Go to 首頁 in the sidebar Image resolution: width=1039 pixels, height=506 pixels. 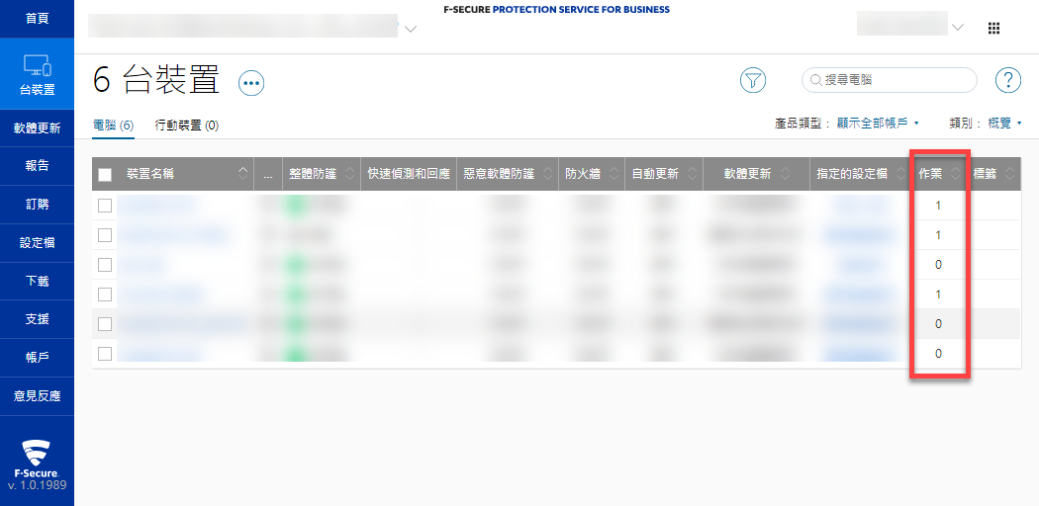(37, 19)
